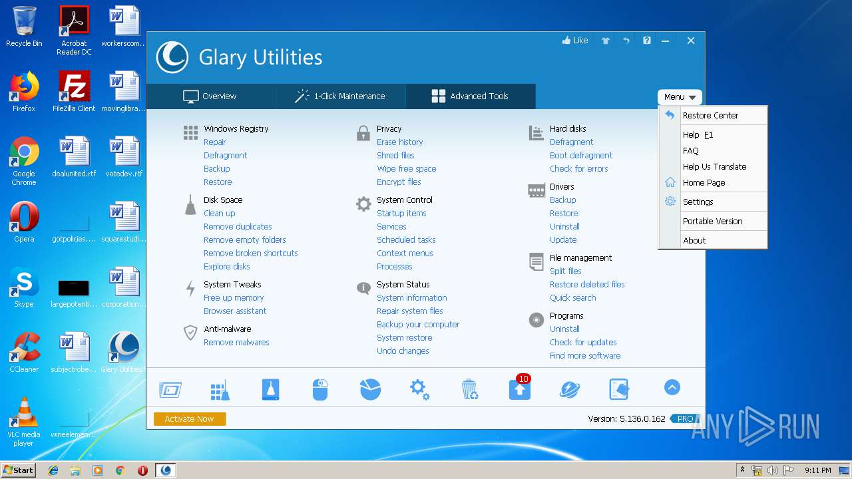Open the window-shaped startup manager icon in bottom toolbar
This screenshot has height=479, width=852.
pos(170,390)
